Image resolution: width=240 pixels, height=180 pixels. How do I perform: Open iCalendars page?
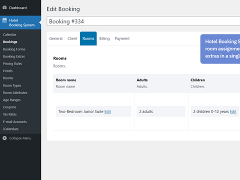click(x=10, y=129)
